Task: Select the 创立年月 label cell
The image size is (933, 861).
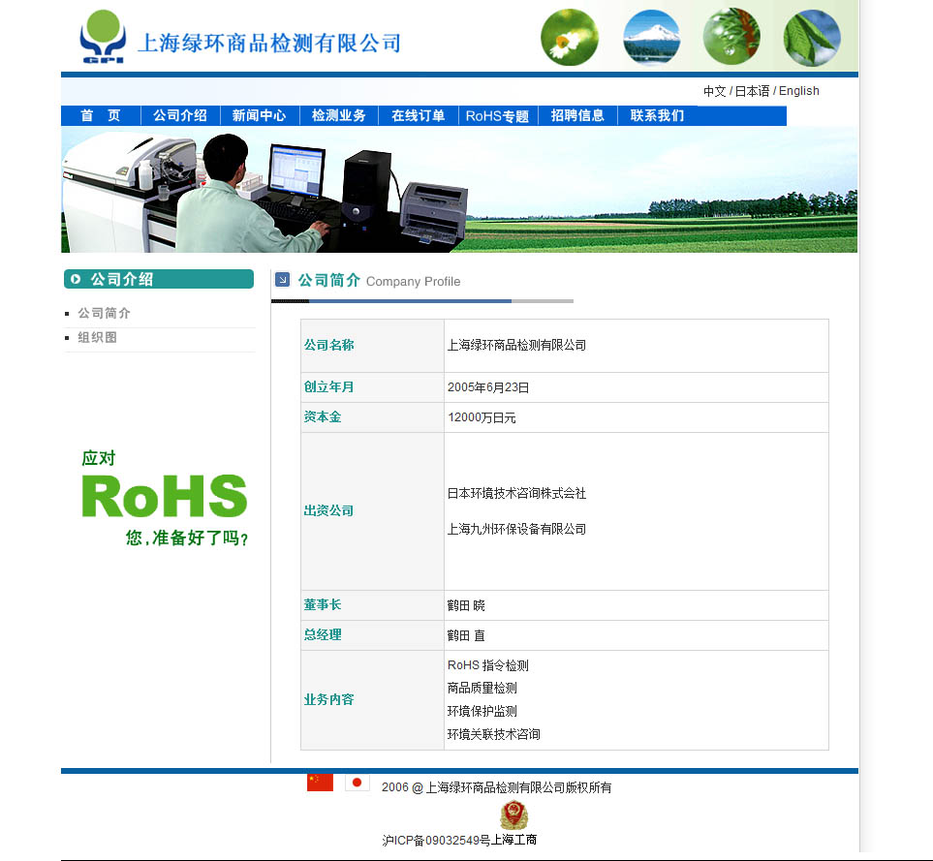Action: (x=372, y=387)
